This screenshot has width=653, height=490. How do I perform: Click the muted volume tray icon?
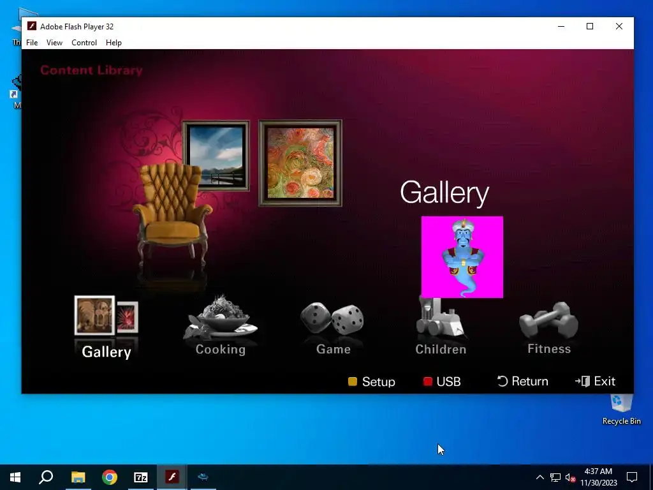[571, 477]
